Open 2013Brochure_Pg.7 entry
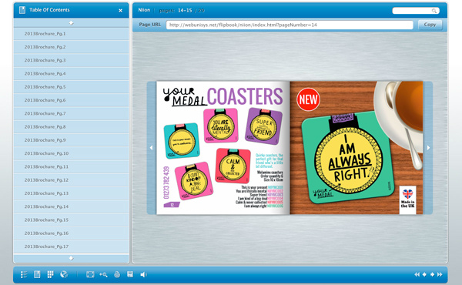 (71, 113)
